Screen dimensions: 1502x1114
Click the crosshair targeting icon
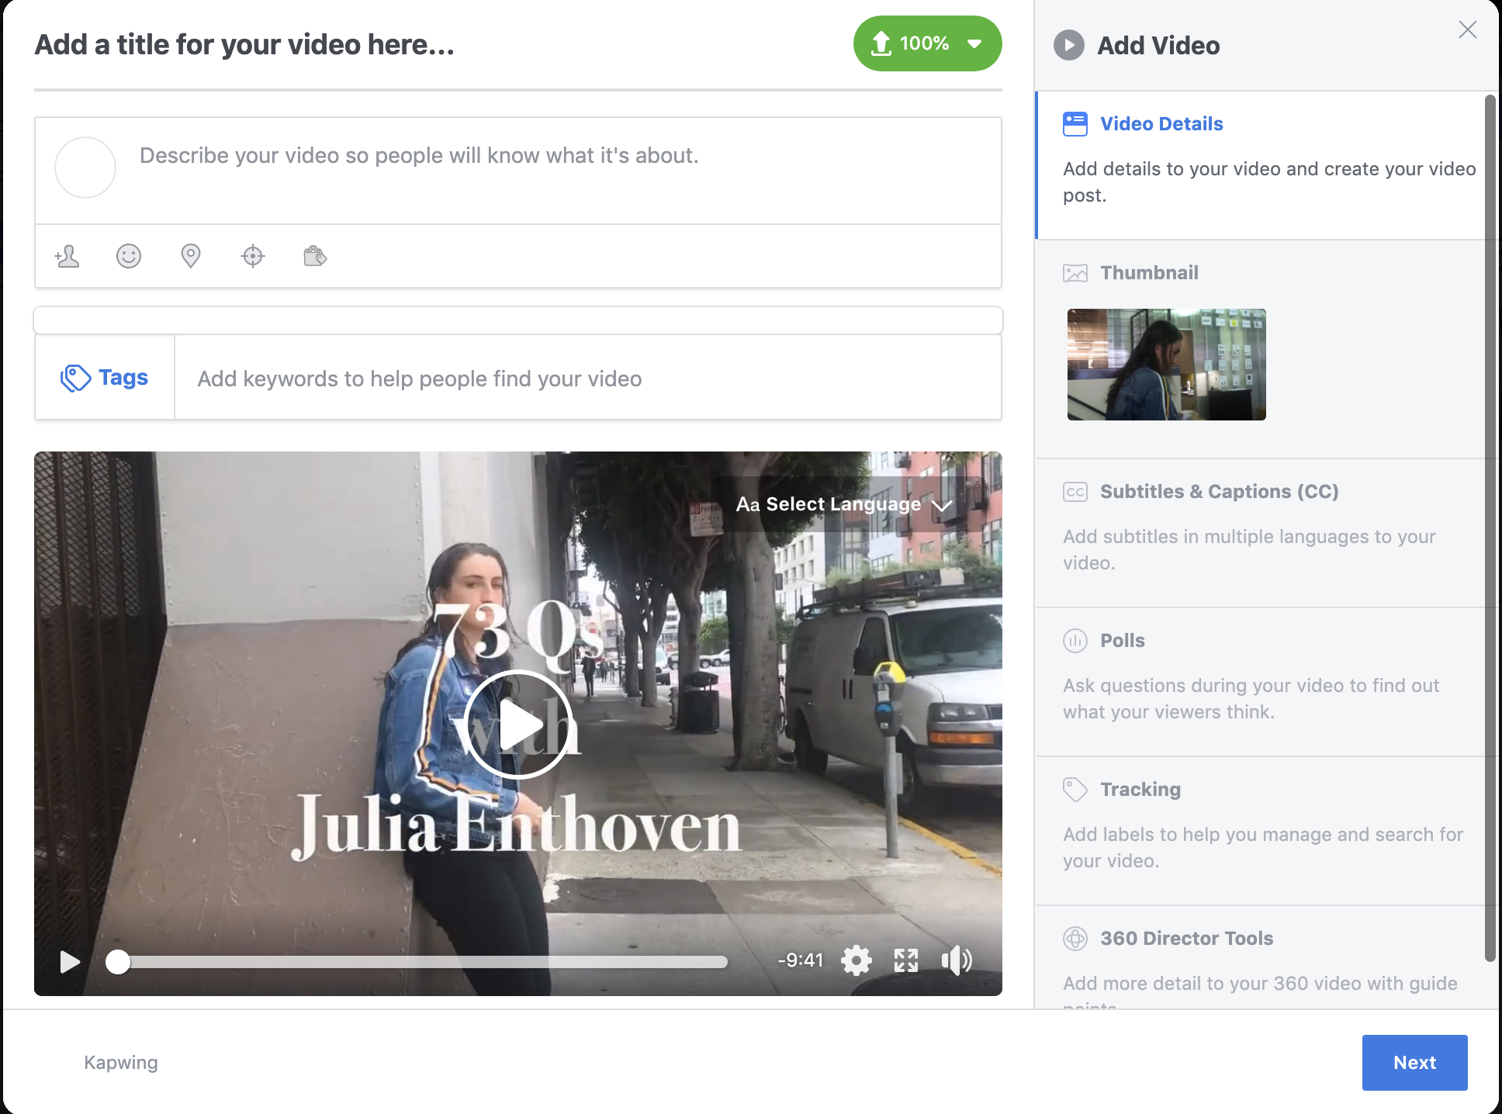253,256
